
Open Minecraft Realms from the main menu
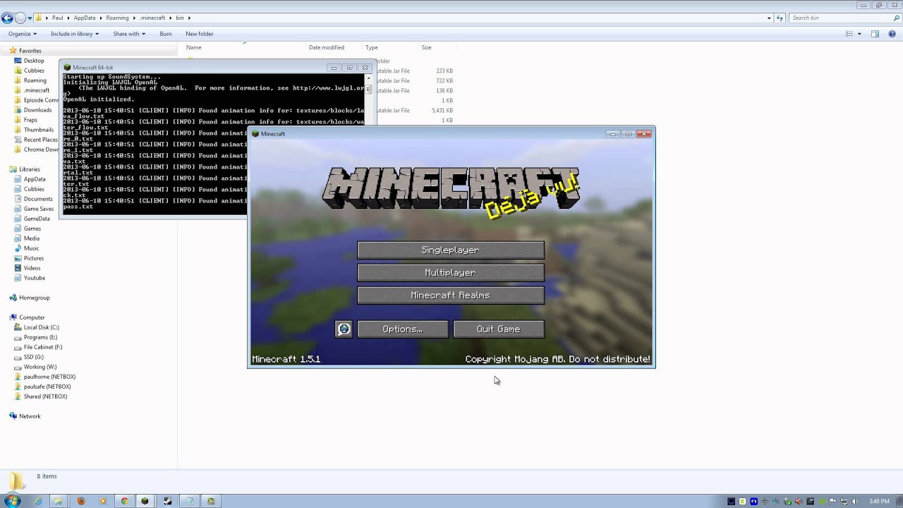[x=451, y=295]
